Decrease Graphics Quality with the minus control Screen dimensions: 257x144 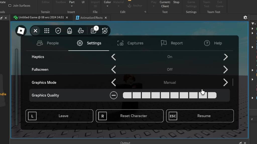(x=114, y=95)
